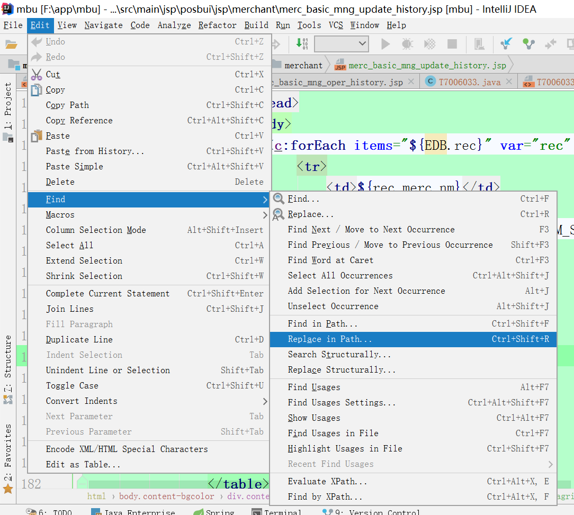The image size is (574, 515).
Task: Expand Recent Find Usages submenu arrow
Action: pyautogui.click(x=550, y=464)
